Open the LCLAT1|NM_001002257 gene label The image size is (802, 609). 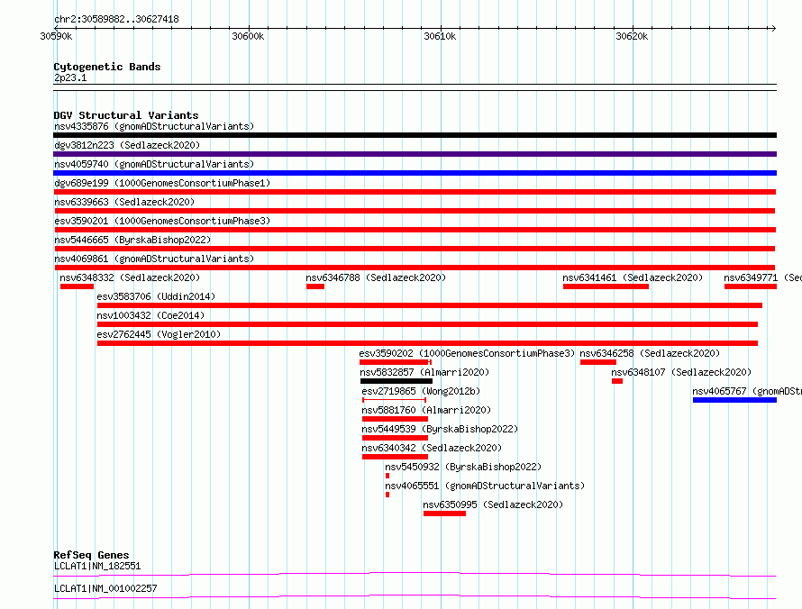click(x=105, y=588)
